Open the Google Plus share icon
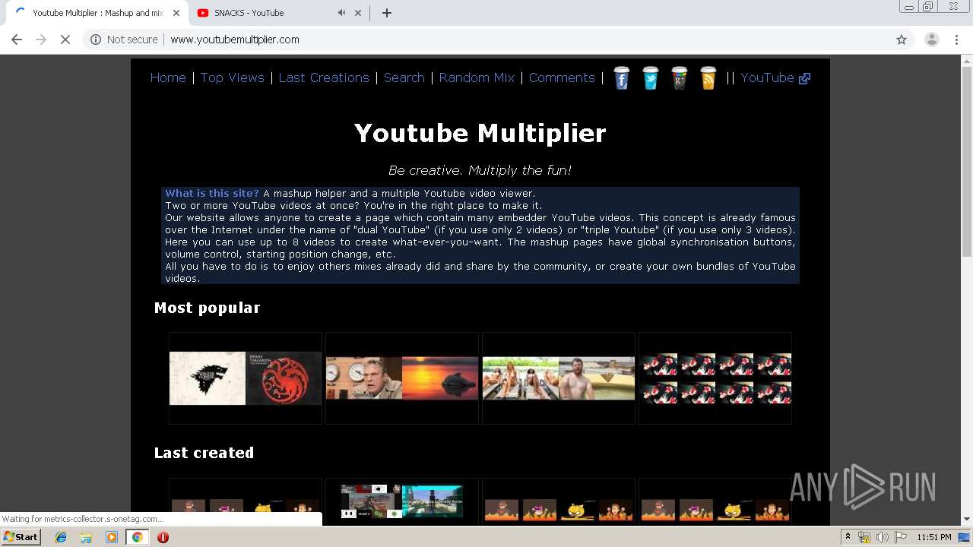Image resolution: width=973 pixels, height=547 pixels. point(680,78)
